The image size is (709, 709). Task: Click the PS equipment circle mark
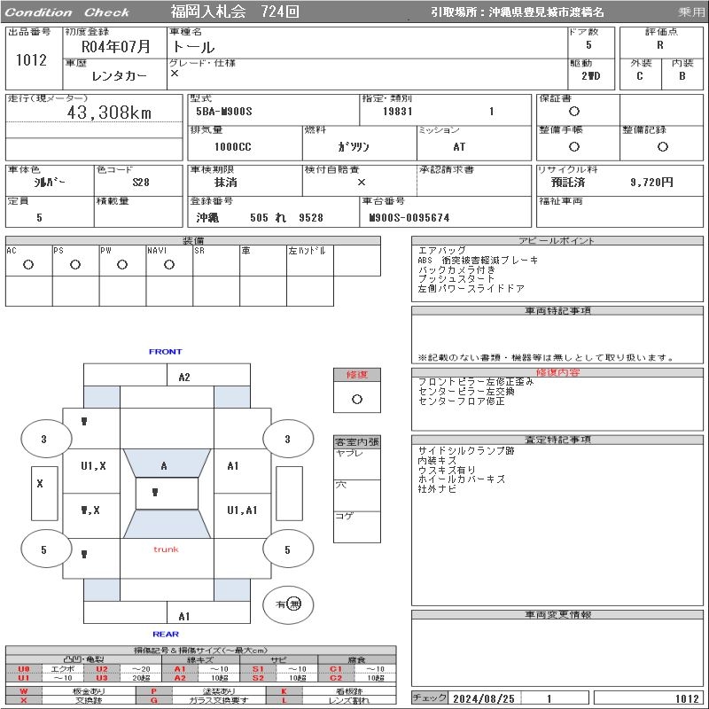[x=75, y=264]
